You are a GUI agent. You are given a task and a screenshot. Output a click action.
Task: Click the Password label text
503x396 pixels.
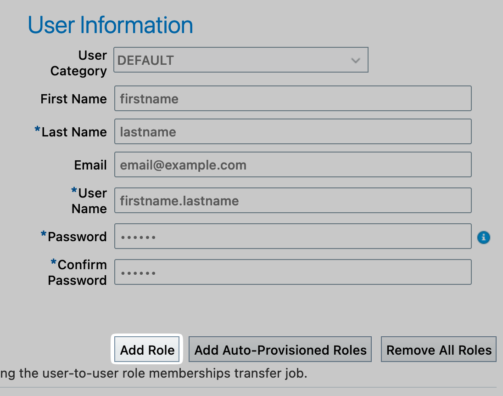pyautogui.click(x=77, y=237)
